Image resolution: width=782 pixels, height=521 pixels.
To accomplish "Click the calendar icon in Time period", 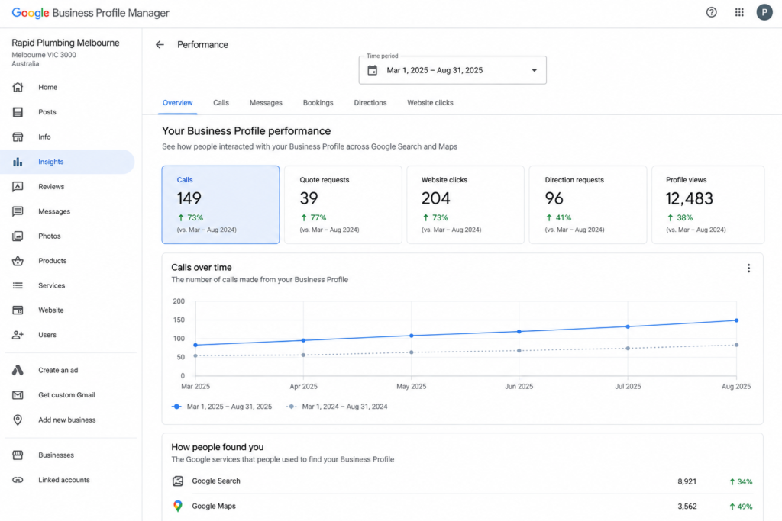I will pos(372,70).
